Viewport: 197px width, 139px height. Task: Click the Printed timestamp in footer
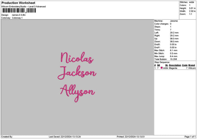click(131, 137)
